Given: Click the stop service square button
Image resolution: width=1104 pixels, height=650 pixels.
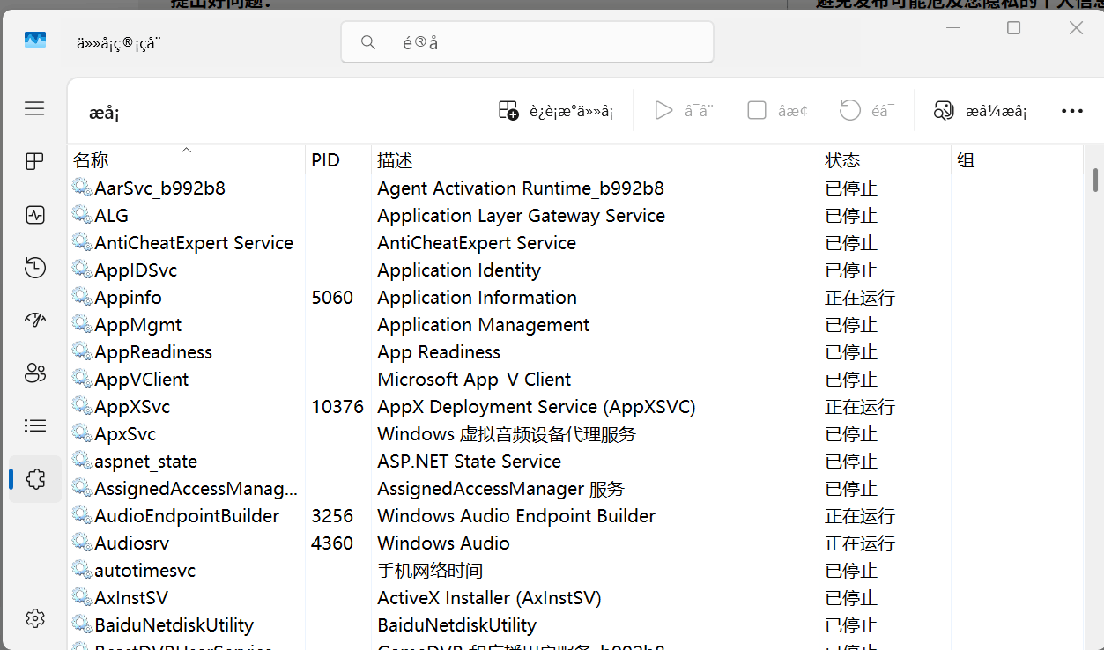Looking at the screenshot, I should 777,111.
